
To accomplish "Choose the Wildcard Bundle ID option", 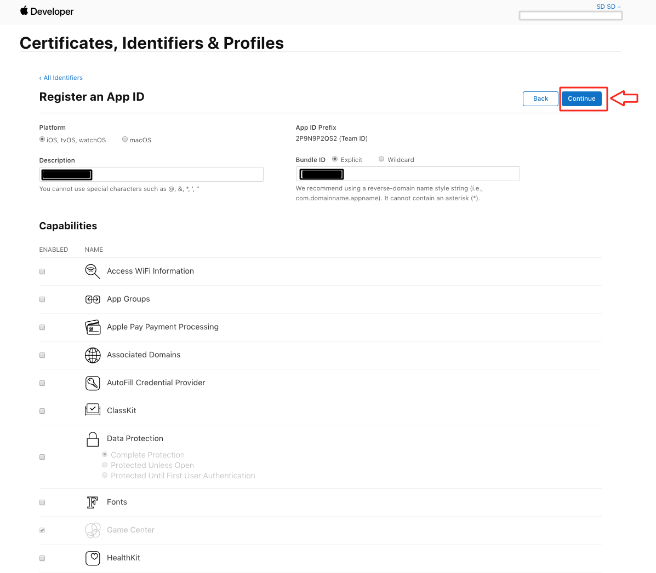I will click(381, 159).
